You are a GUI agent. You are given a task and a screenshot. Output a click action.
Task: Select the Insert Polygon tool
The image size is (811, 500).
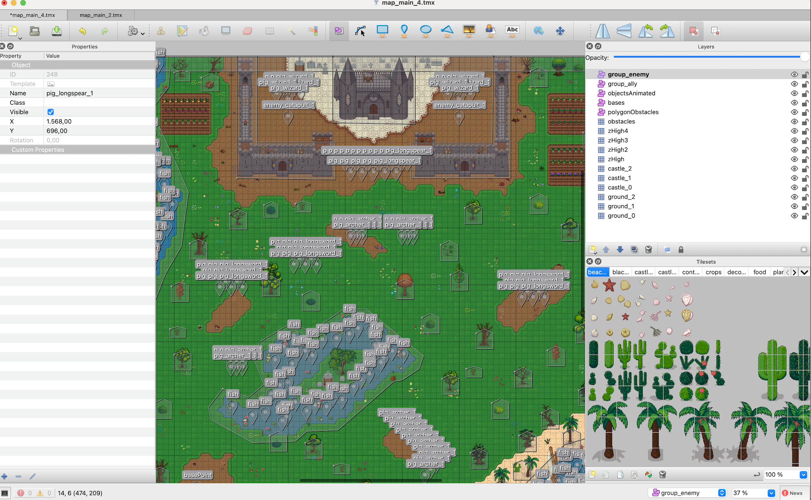[447, 31]
